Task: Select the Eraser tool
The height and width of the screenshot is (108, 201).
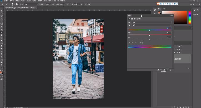Action: (x=2, y=41)
